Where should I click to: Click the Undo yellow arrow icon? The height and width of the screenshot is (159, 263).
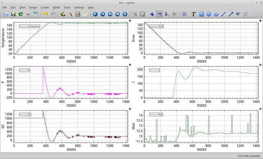point(46,14)
